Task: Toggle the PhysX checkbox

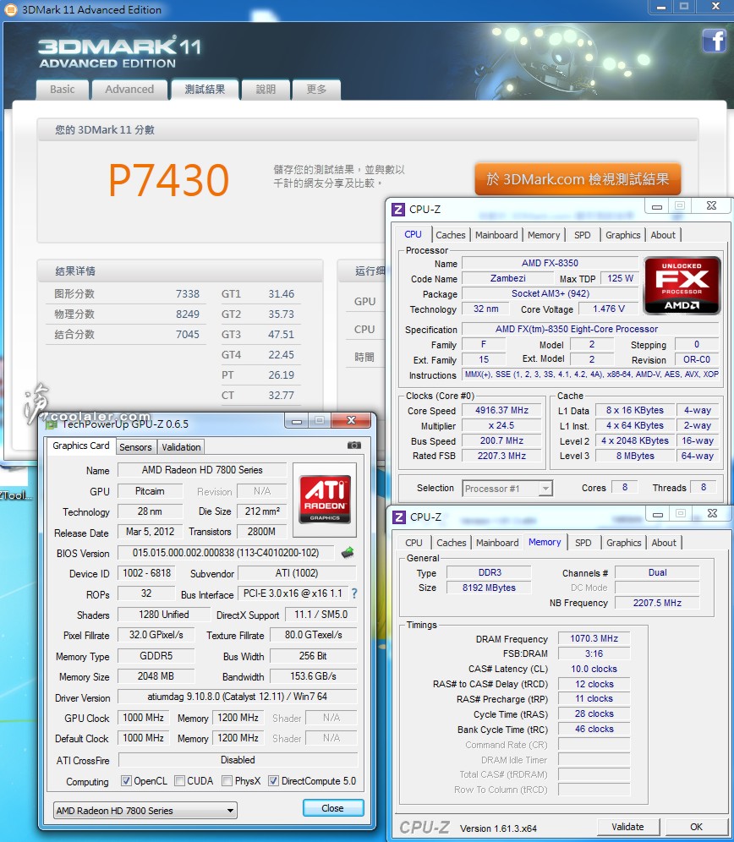Action: pos(227,781)
